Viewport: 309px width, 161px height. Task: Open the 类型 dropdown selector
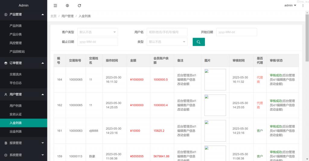(x=167, y=42)
